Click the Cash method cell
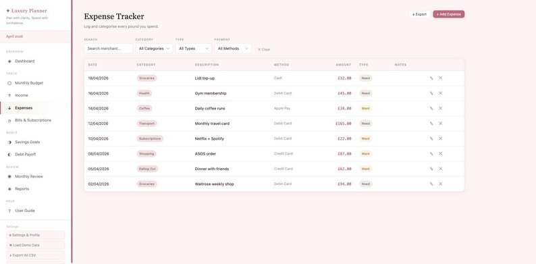 pos(278,78)
